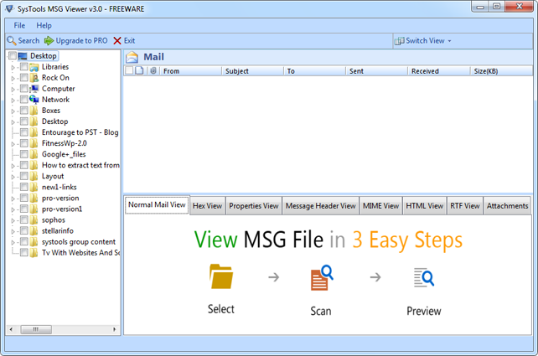The image size is (538, 356).
Task: Click the Sent column header
Action: 377,71
